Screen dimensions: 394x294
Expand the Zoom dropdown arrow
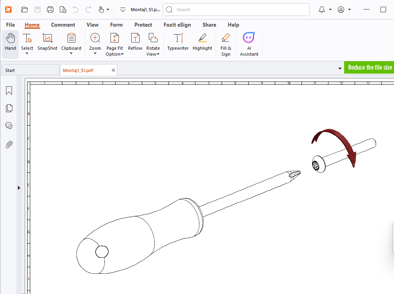pyautogui.click(x=95, y=53)
